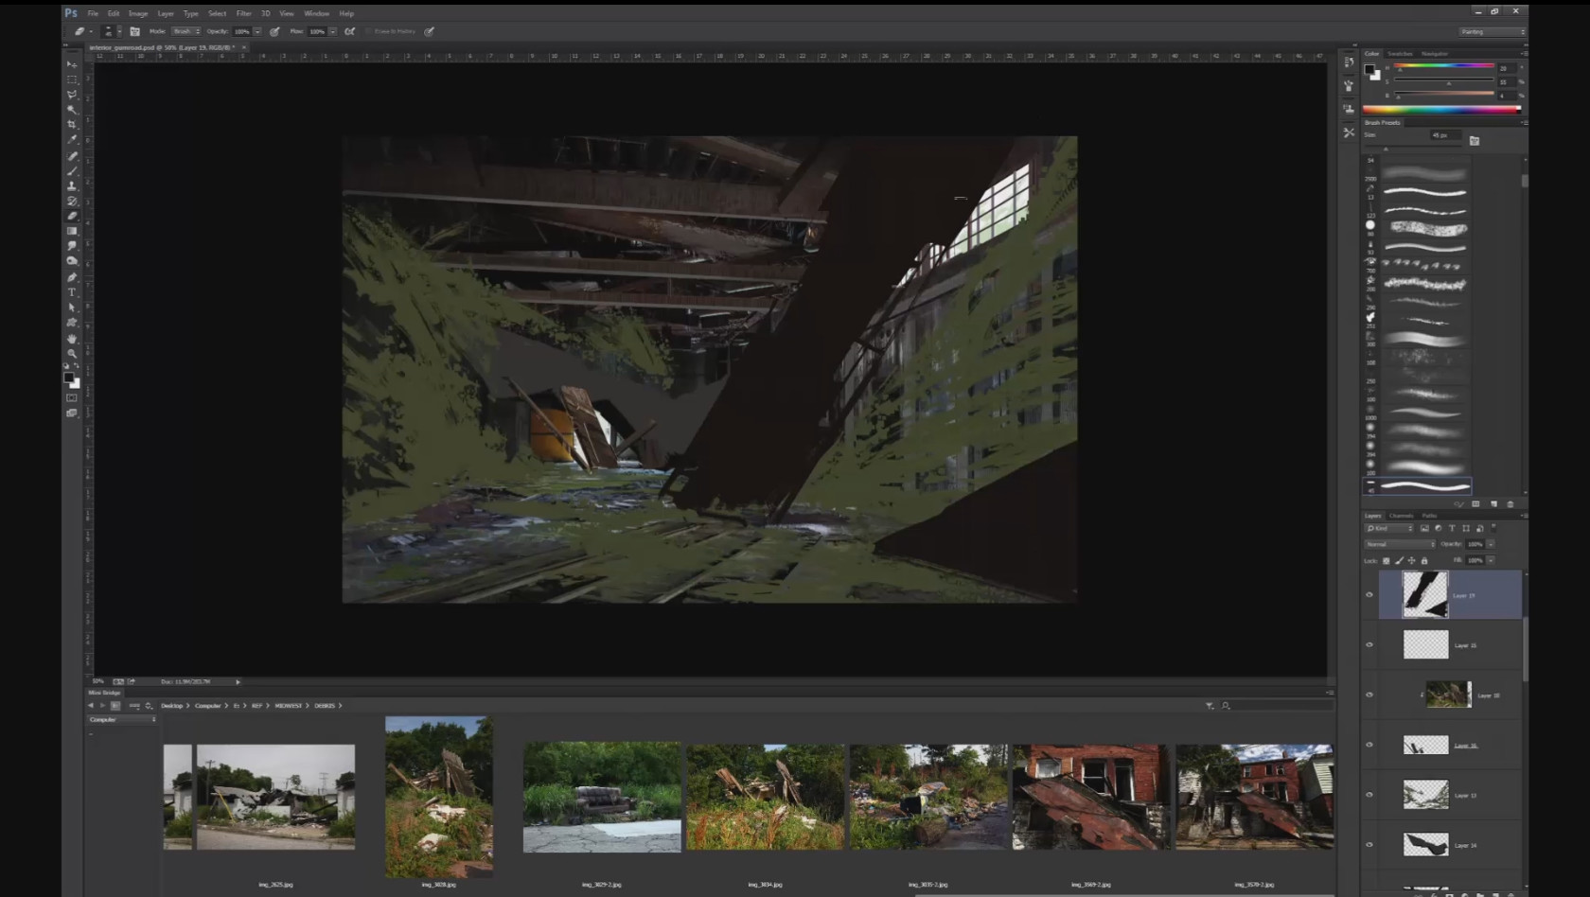Switch to the Swatches tab

(1400, 54)
